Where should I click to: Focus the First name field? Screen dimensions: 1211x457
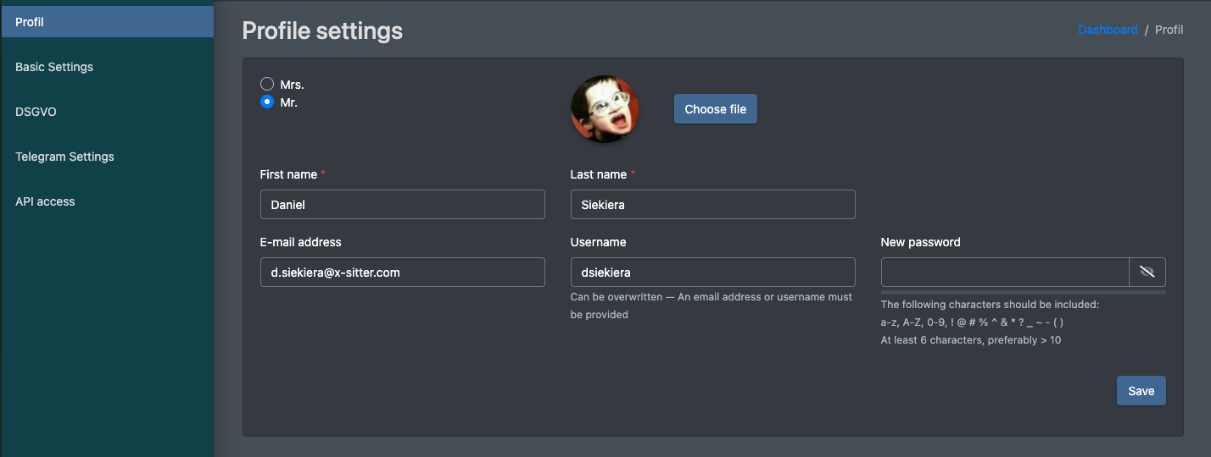click(x=403, y=205)
